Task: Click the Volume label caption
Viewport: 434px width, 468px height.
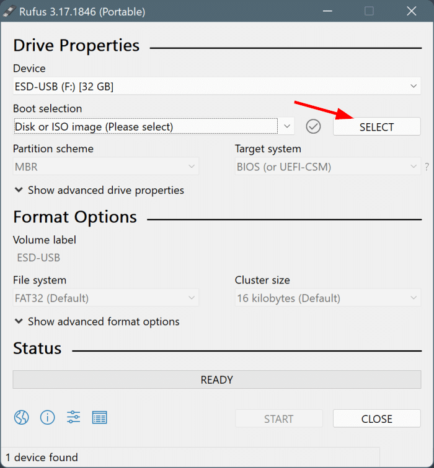Action: pos(44,240)
